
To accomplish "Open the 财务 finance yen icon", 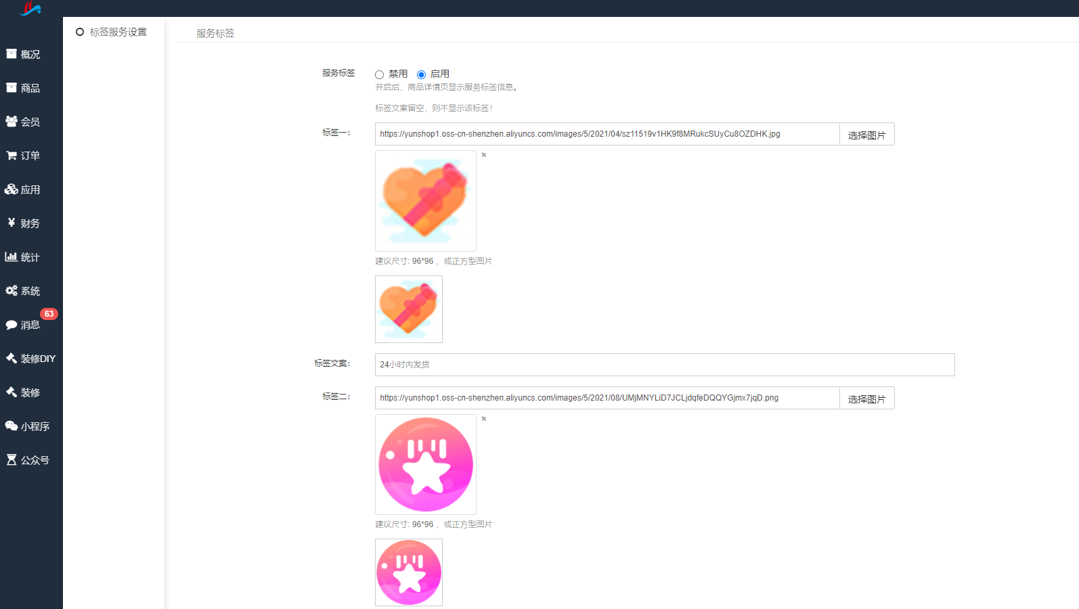I will tap(12, 222).
